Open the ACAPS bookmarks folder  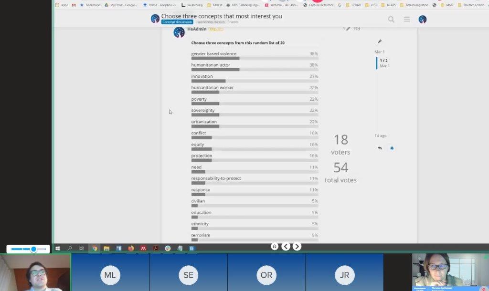[389, 5]
